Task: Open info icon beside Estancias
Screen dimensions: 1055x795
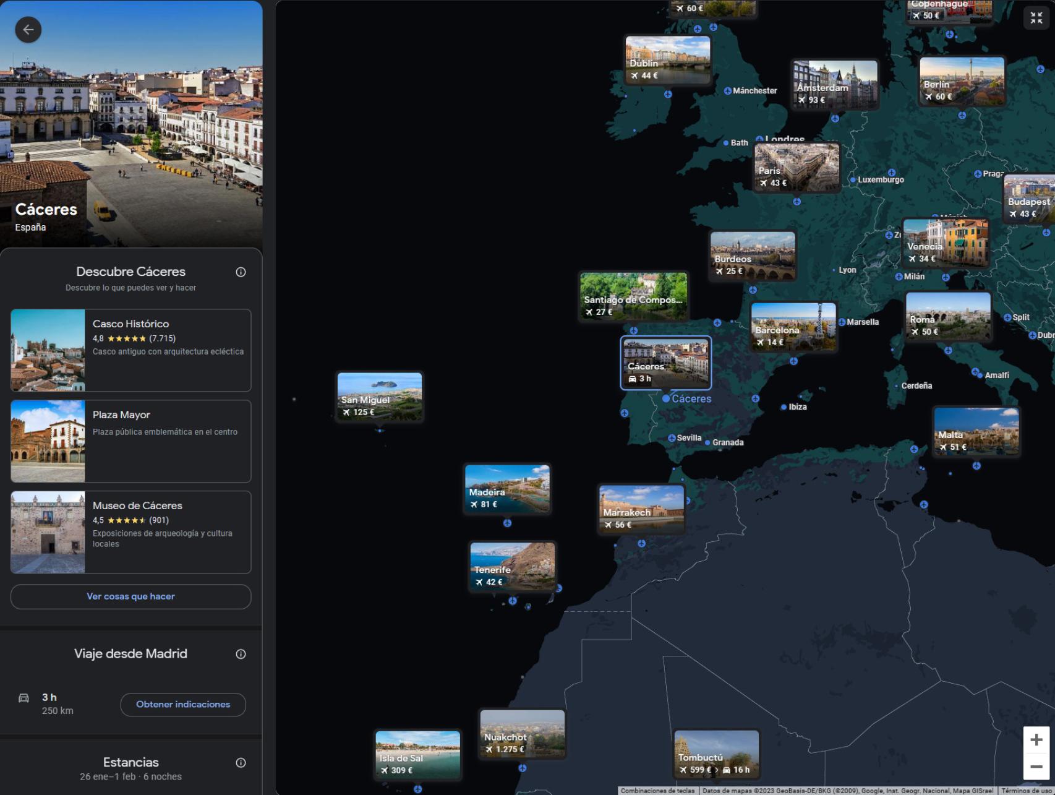Action: (241, 763)
